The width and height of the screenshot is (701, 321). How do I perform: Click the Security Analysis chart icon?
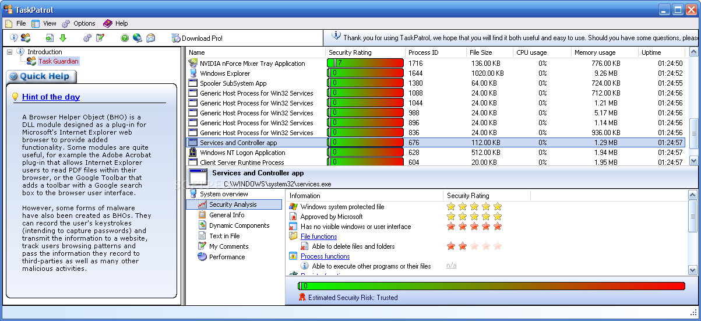(x=202, y=204)
